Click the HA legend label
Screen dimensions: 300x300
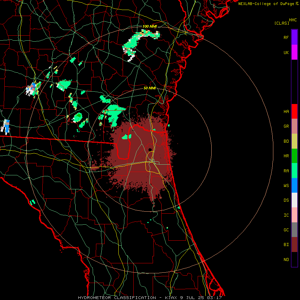point(286,112)
